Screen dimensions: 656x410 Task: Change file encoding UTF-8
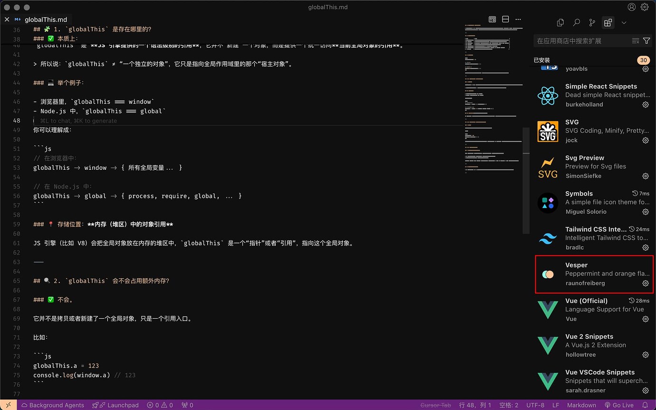[535, 405]
